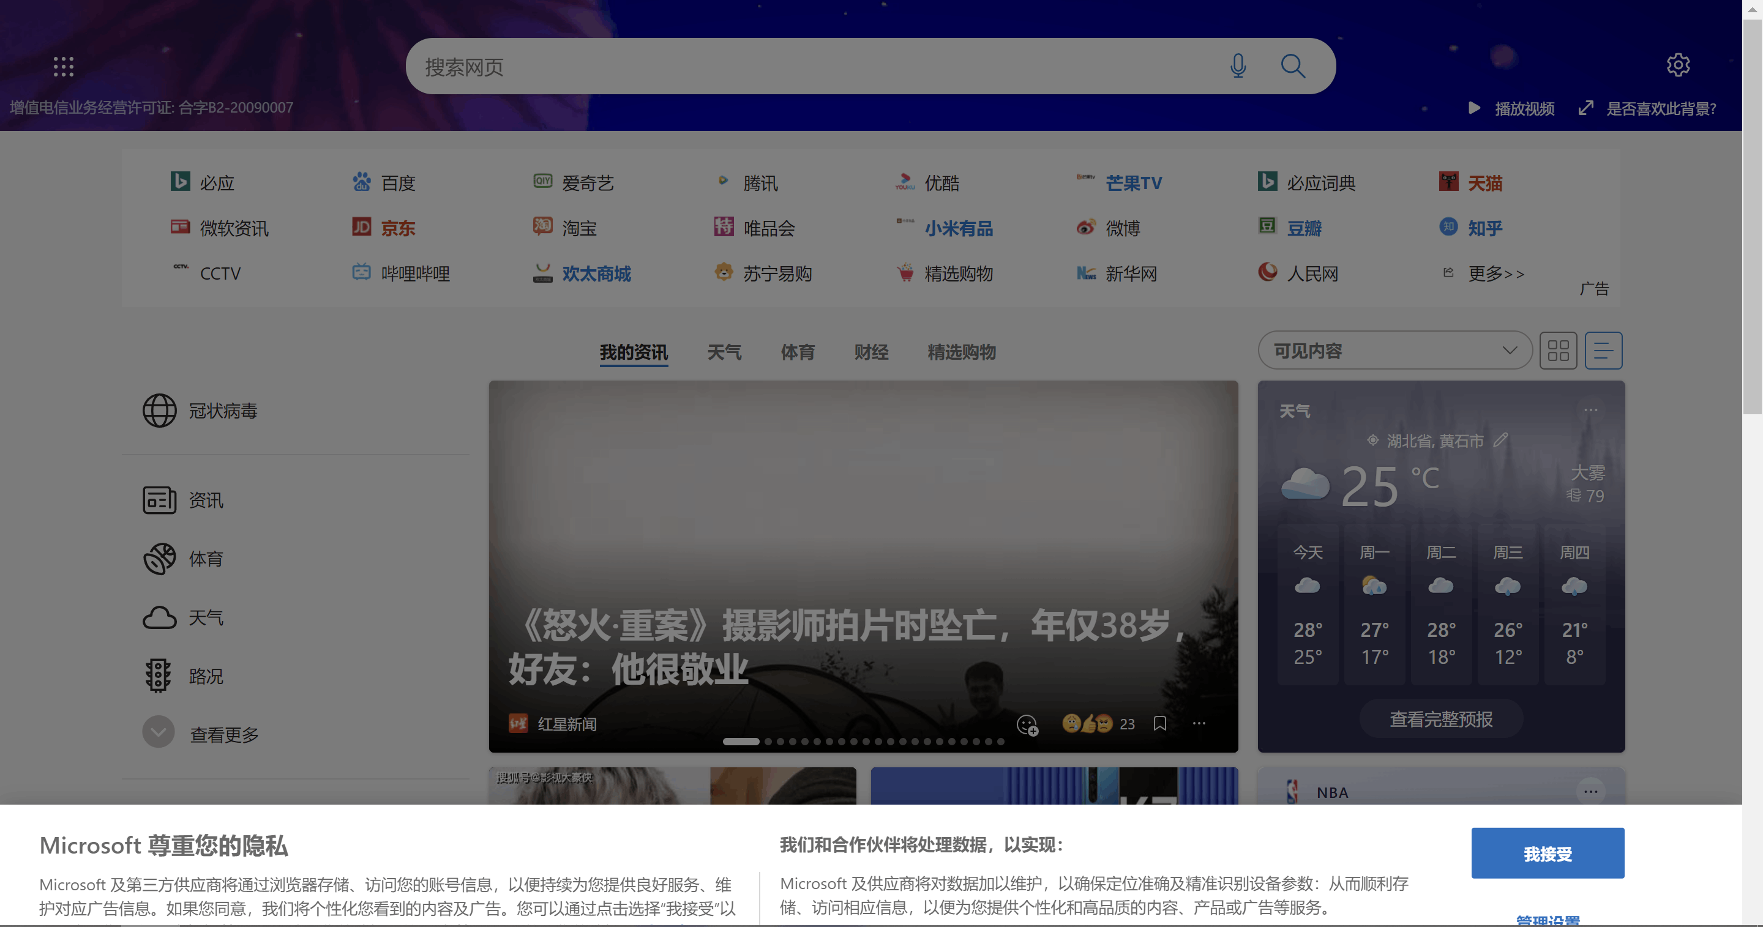
Task: Click the first carousel indicator dot
Action: [741, 742]
